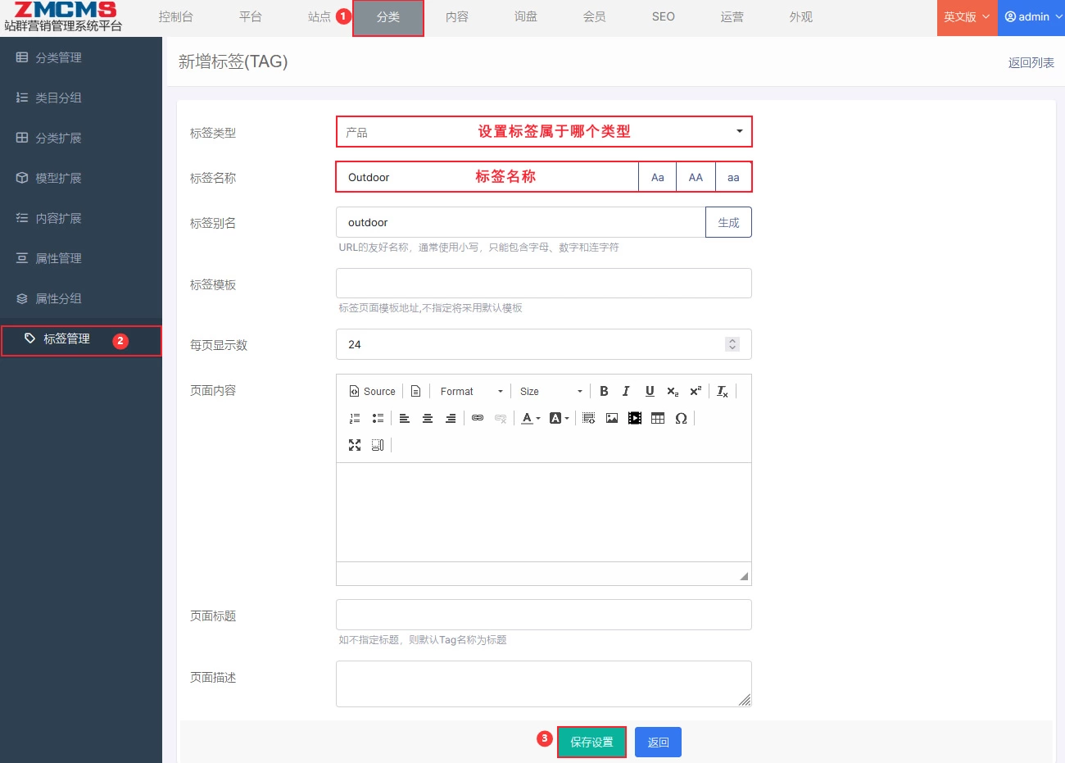Focus the 页面标题 input field
The width and height of the screenshot is (1065, 763).
pos(544,615)
